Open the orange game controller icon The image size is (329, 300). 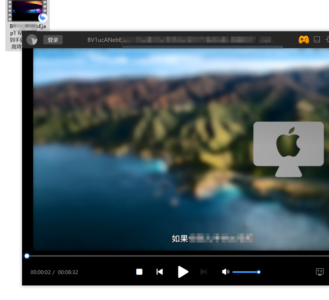point(304,39)
